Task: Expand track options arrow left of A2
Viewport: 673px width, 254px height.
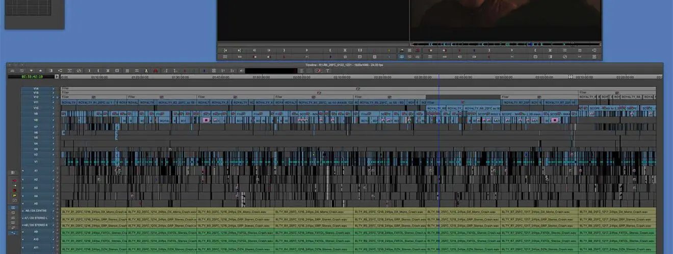Action: coord(22,180)
